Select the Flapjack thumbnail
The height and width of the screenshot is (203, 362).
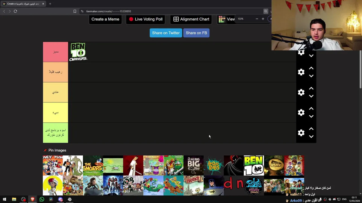click(193, 186)
